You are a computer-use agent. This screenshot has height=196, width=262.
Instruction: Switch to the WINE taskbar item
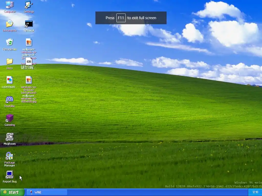point(47,192)
